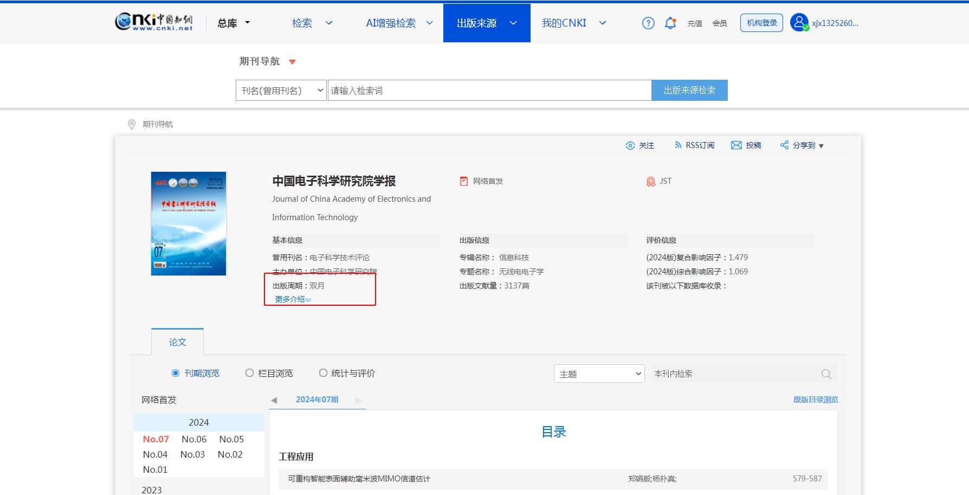Click the CNKI logo

coord(154,22)
